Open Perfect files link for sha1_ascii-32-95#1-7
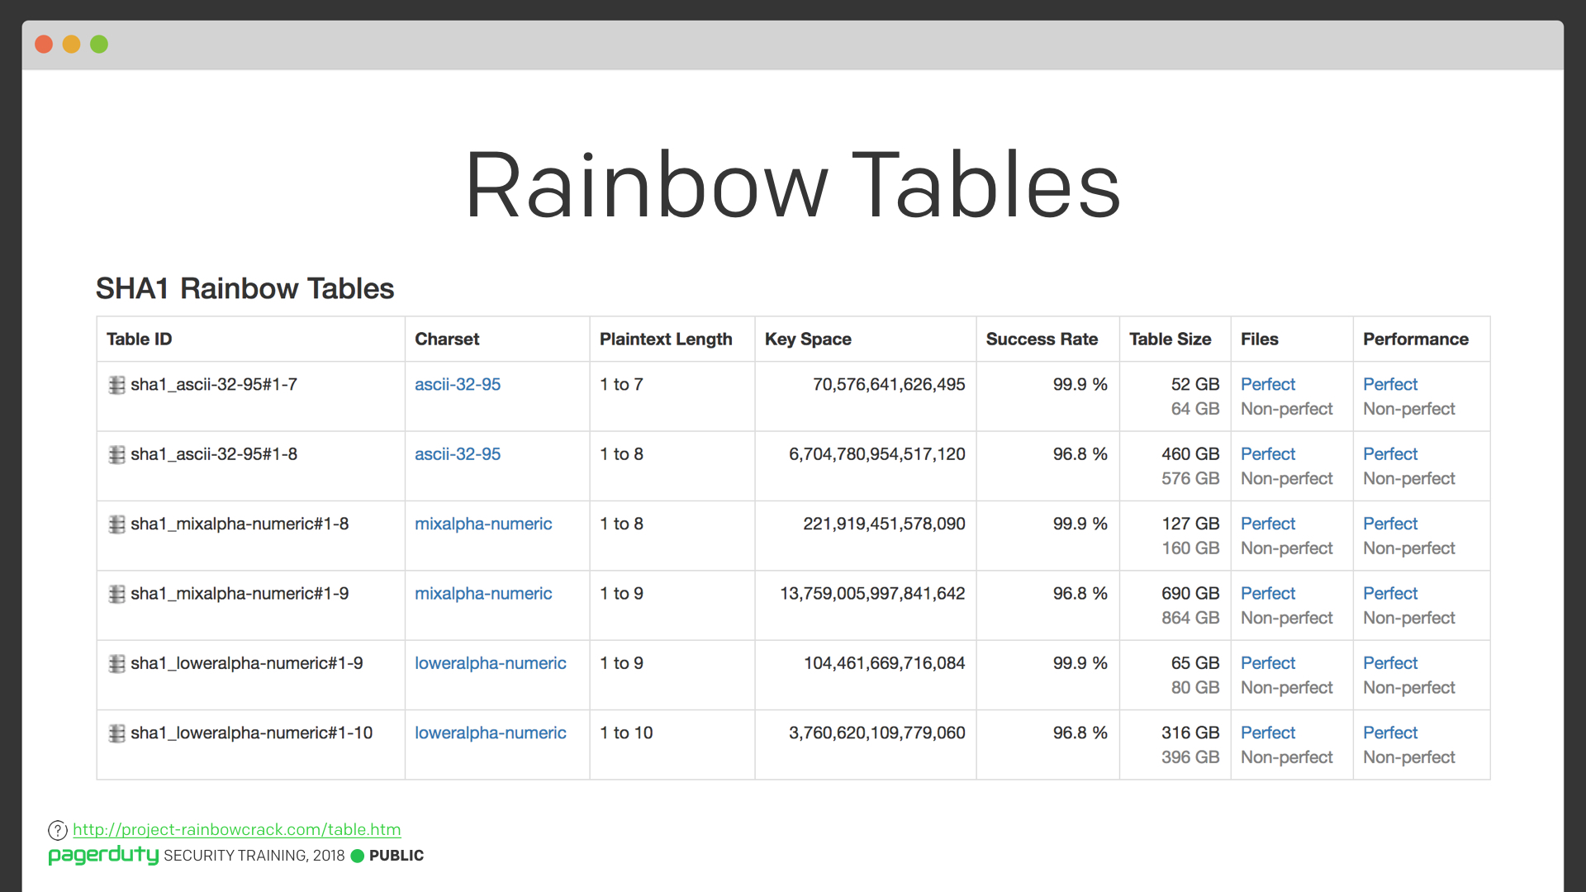1586x892 pixels. click(1268, 384)
